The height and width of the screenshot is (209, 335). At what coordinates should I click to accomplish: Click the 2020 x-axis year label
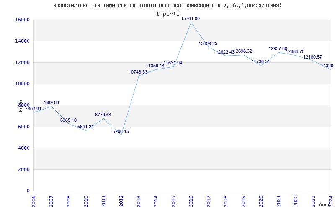point(261,201)
